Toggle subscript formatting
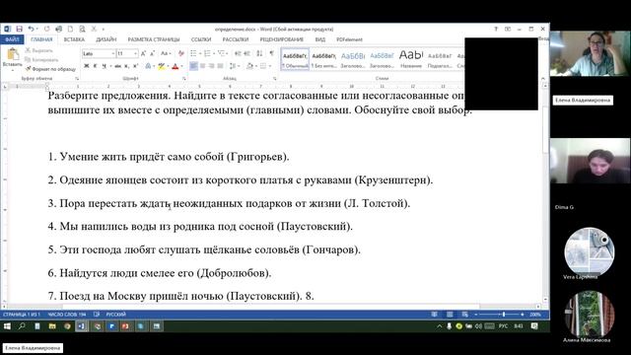 [x=126, y=66]
